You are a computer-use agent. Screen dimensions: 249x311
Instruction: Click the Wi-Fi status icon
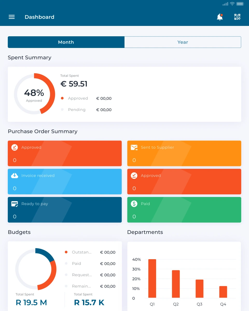coord(232,4)
